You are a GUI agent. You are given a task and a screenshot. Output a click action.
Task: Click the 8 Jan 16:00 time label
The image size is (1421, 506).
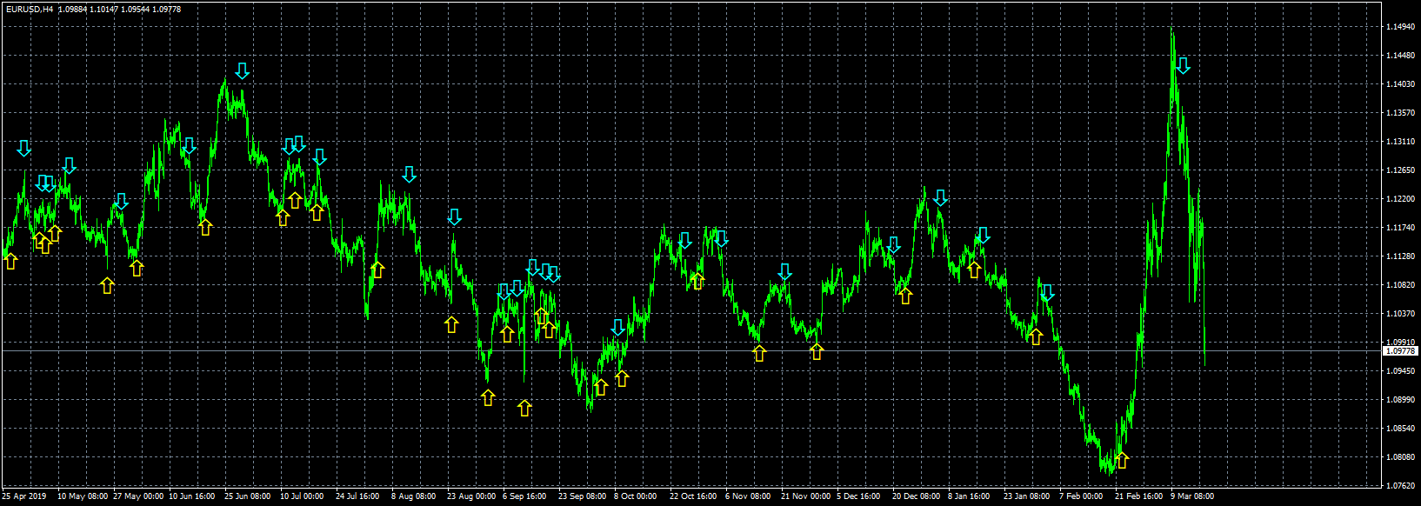(x=970, y=496)
